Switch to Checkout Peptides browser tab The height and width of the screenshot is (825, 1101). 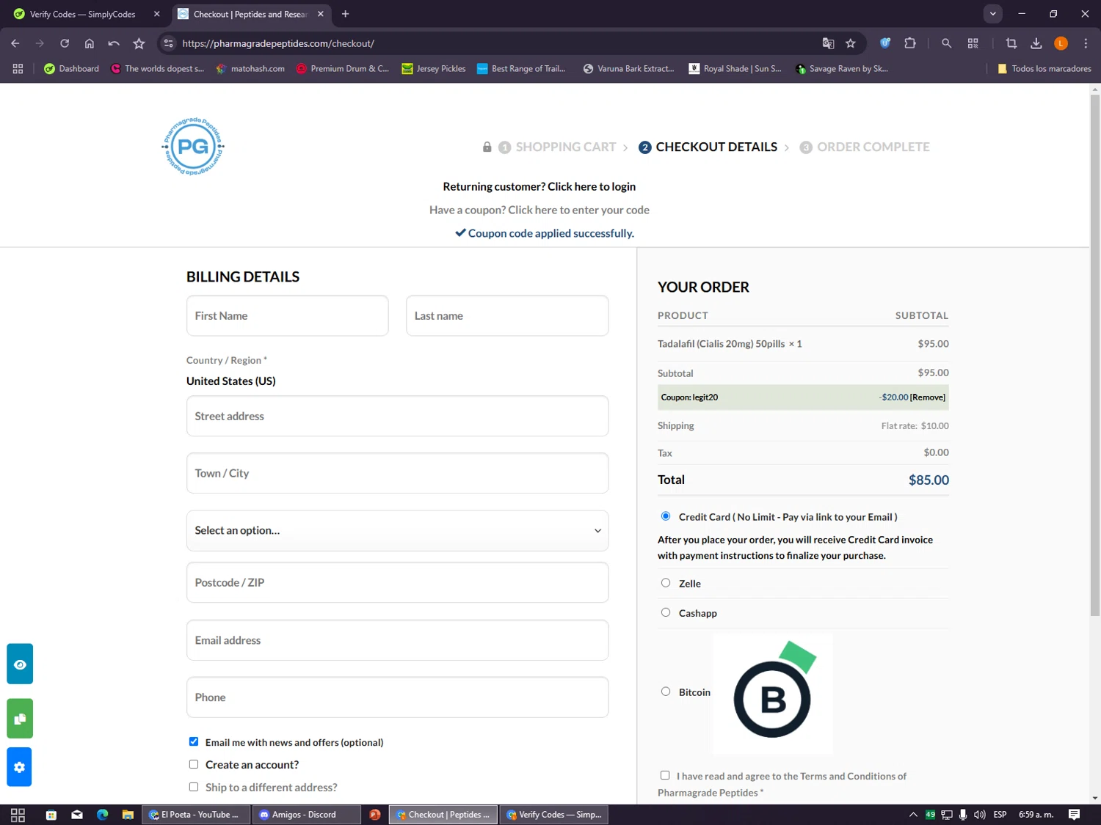click(x=250, y=14)
